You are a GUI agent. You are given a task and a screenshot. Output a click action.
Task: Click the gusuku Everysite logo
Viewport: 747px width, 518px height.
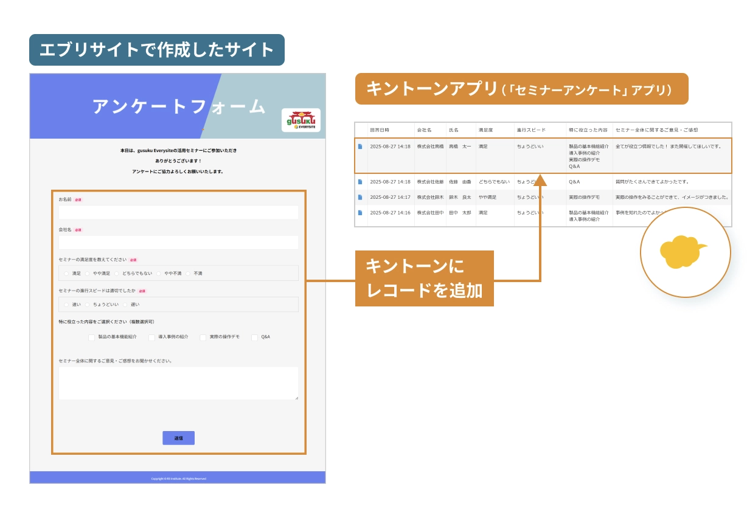pyautogui.click(x=301, y=120)
